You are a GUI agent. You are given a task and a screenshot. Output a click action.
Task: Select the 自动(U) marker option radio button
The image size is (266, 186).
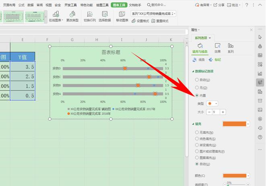[197, 80]
